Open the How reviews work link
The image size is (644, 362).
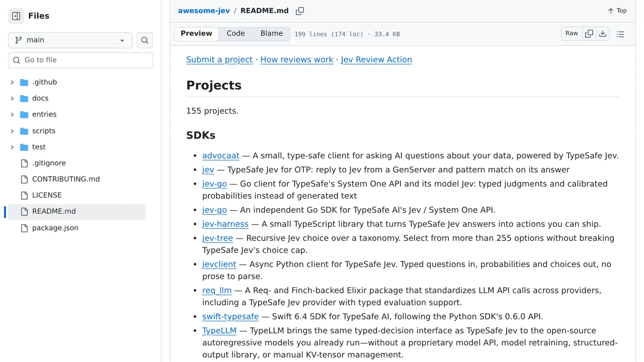[297, 59]
